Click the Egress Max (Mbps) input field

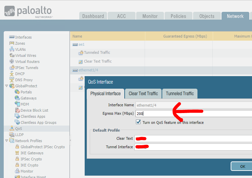(194, 114)
